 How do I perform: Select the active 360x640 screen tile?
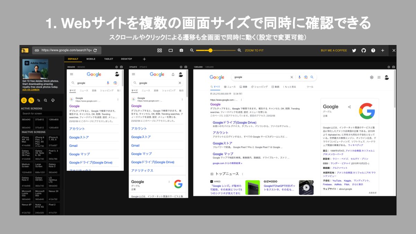26,123
